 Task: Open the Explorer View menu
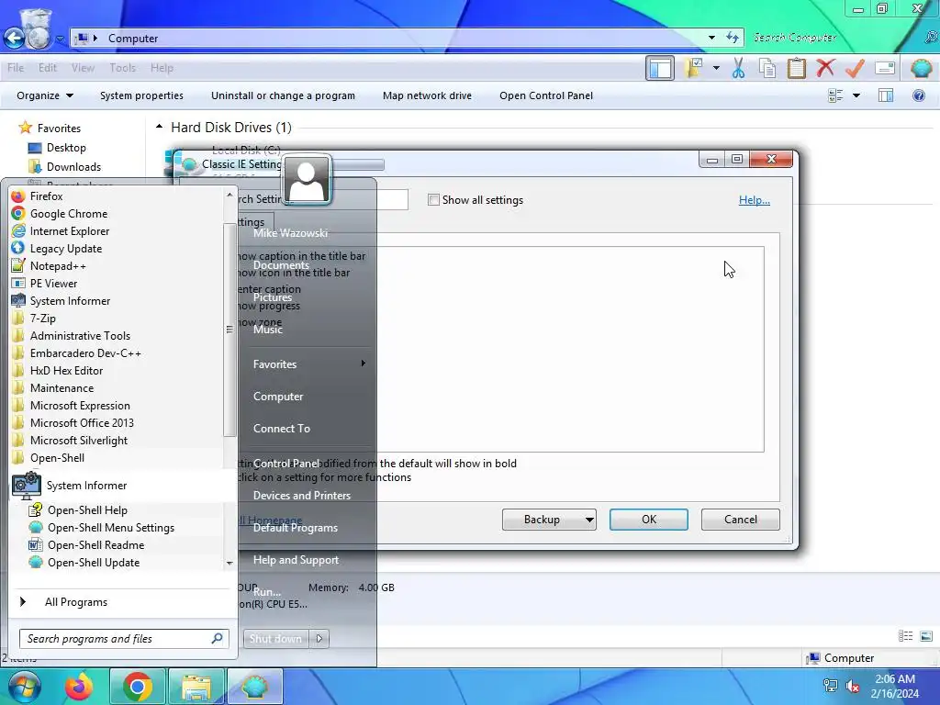[83, 68]
